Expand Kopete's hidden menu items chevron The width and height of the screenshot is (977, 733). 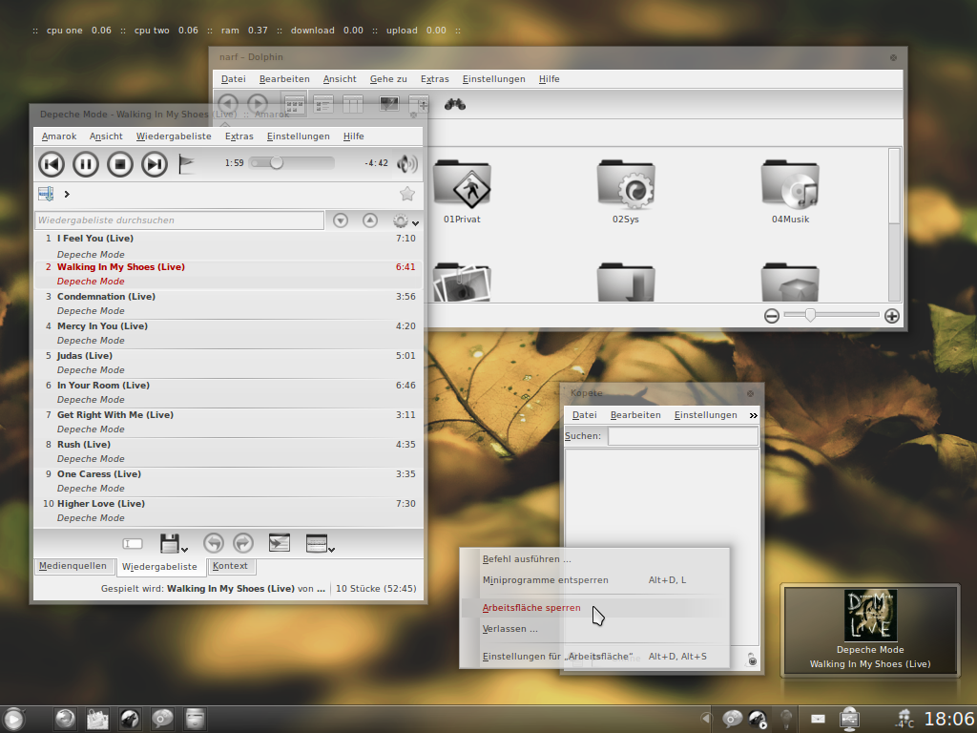click(754, 415)
